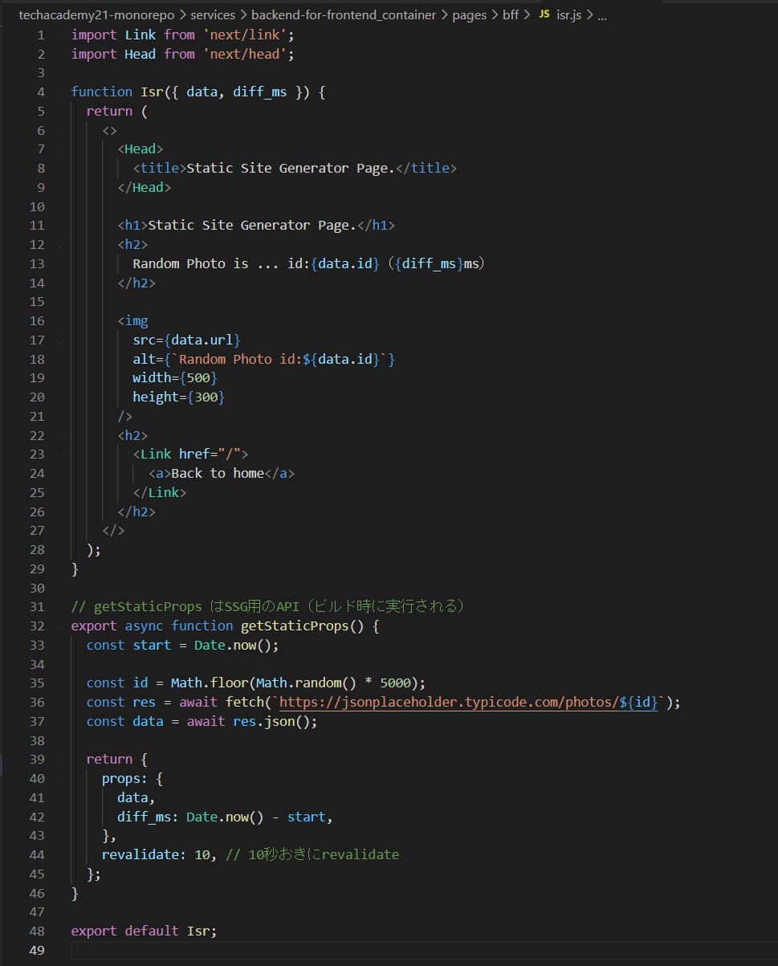
Task: Select line 35 via its line number
Action: point(36,683)
